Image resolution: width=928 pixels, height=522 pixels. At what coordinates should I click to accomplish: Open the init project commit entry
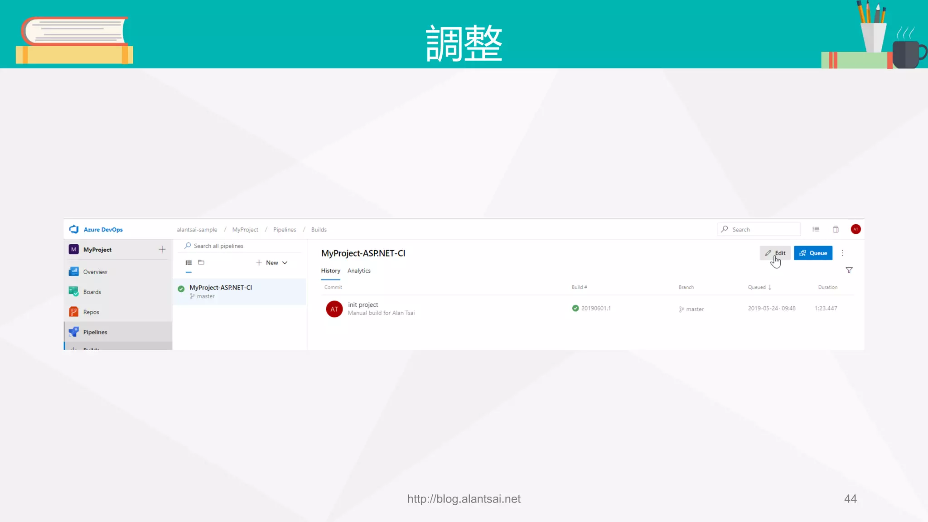363,305
